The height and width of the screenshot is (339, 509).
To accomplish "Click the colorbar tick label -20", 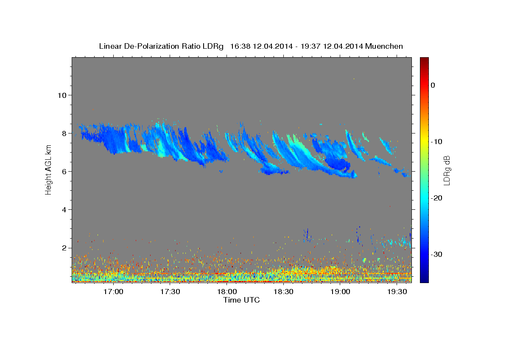I will pos(436,198).
